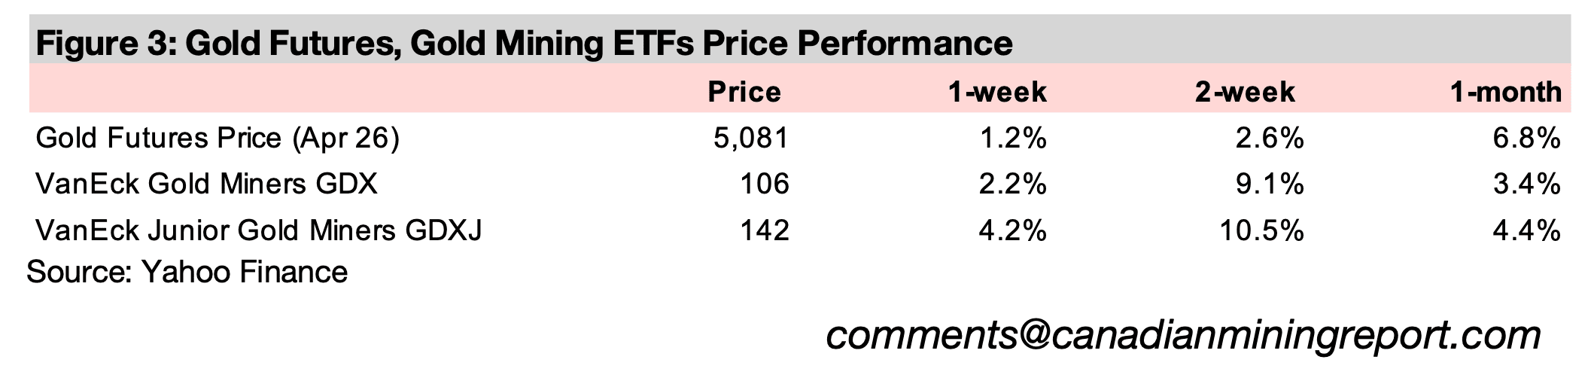
Task: Select the 1-week column header
Action: pyautogui.click(x=996, y=92)
